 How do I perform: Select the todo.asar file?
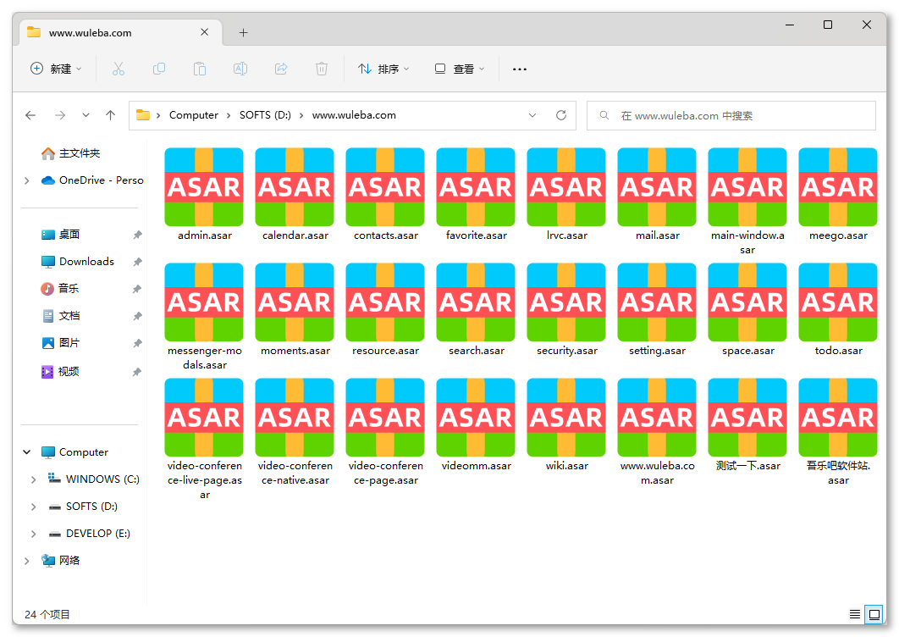[838, 310]
